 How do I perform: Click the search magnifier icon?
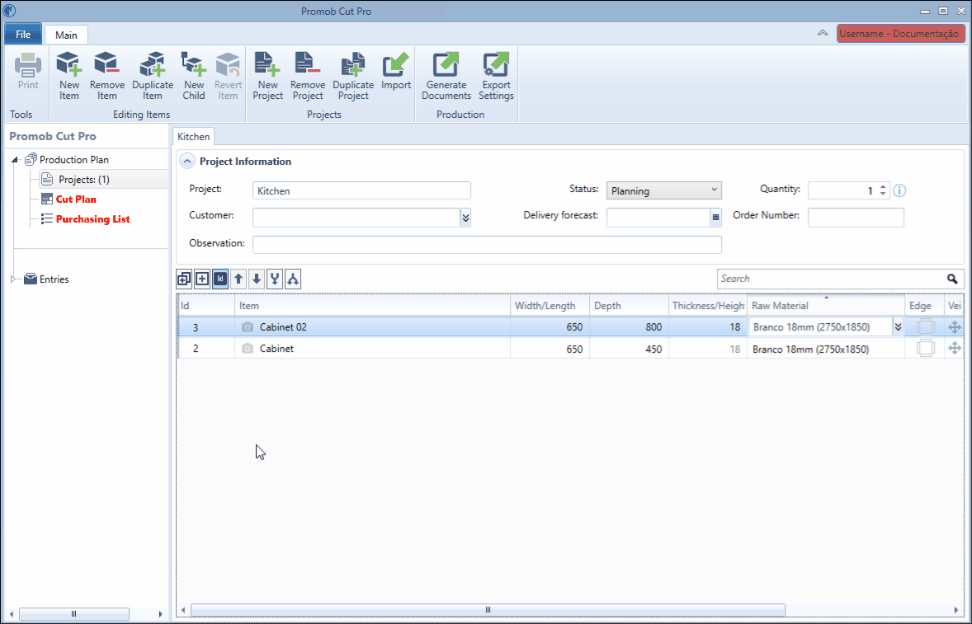[953, 279]
